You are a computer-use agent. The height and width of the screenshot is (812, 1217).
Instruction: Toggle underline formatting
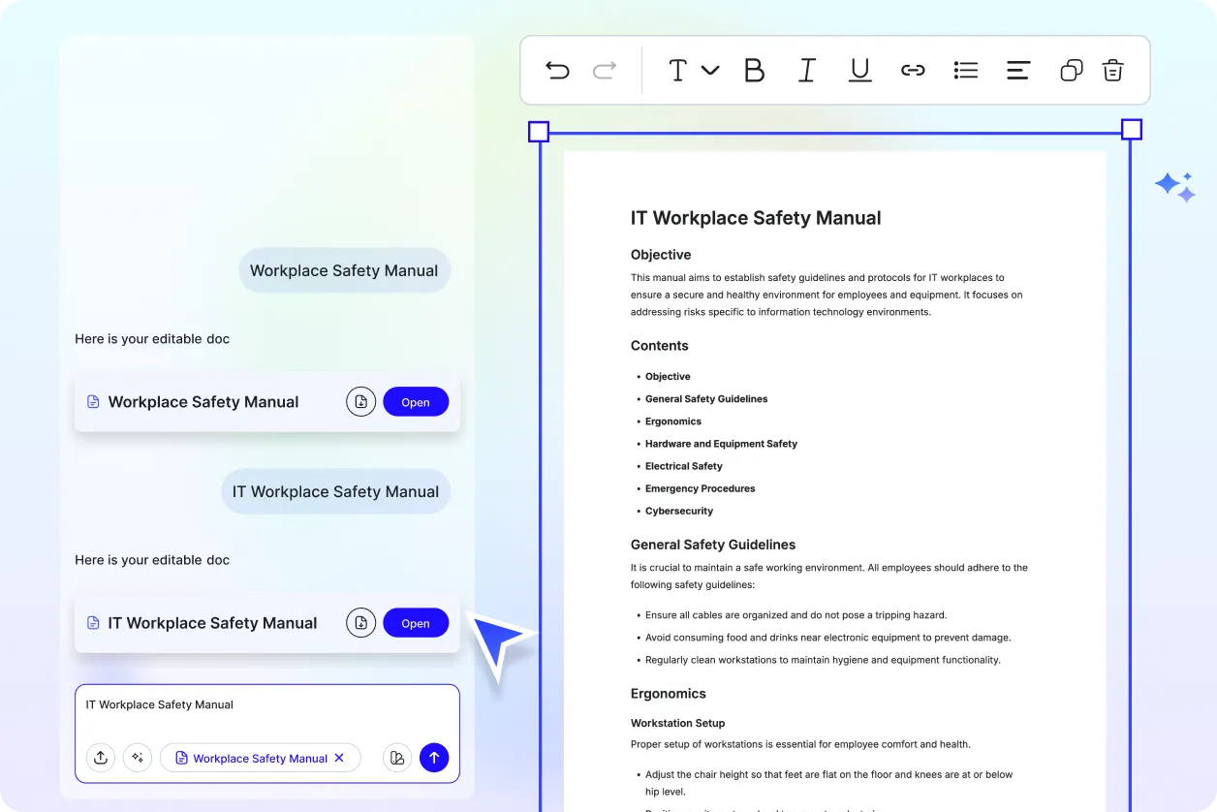[859, 70]
